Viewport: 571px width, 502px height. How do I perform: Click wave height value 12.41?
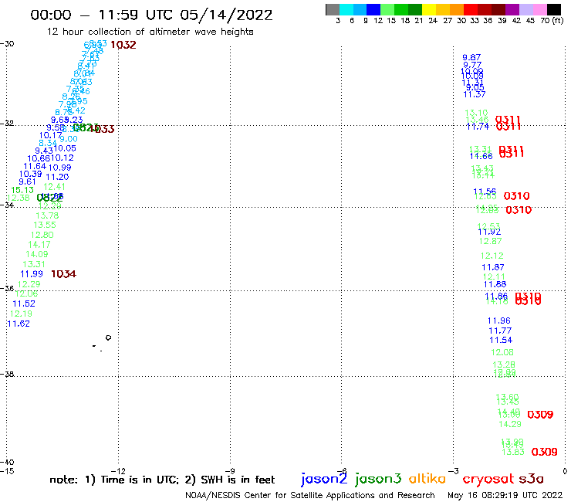(55, 187)
